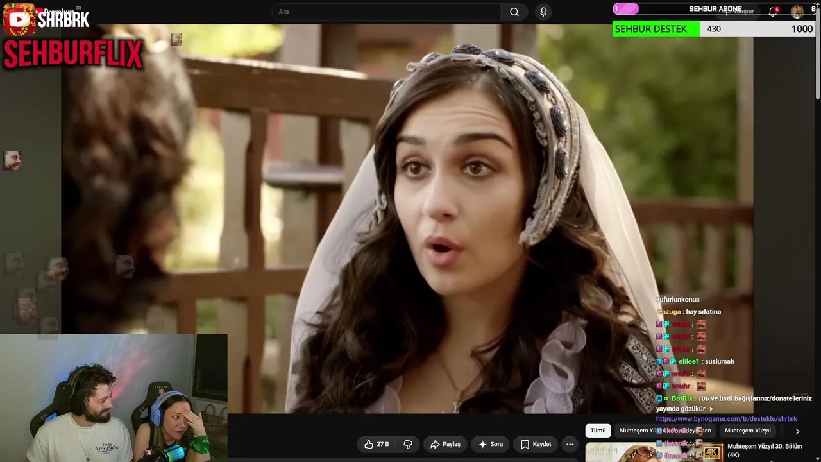The image size is (821, 462).
Task: Select the "Tümü" filter chip
Action: pyautogui.click(x=598, y=431)
